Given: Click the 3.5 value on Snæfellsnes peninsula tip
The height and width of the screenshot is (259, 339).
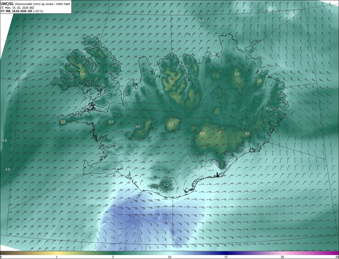Looking at the screenshot, I should [x=63, y=122].
